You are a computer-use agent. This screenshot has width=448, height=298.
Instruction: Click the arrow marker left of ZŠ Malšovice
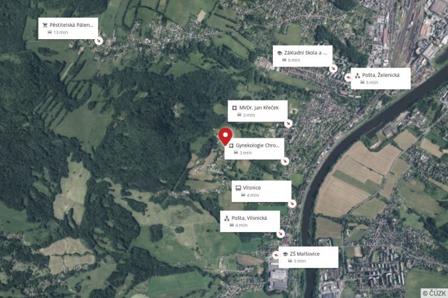(276, 255)
